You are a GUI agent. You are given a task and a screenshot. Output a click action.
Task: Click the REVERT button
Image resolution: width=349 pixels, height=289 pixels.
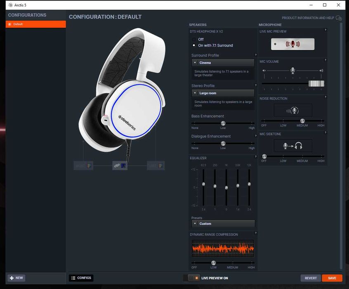(x=311, y=278)
